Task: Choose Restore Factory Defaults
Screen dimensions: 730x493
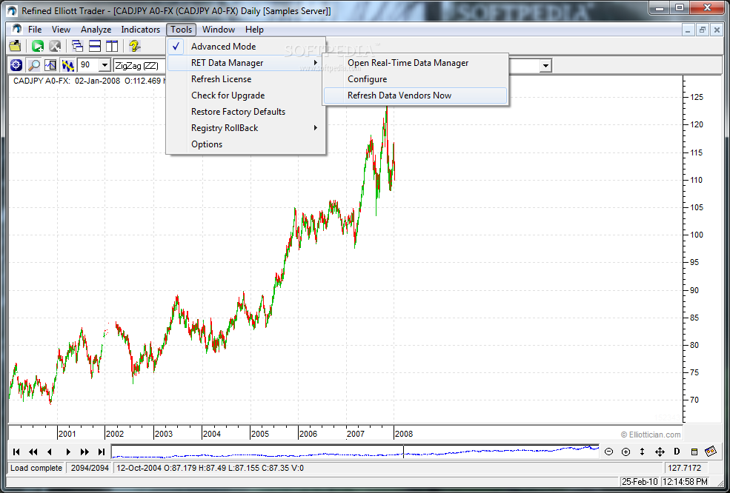Action: (246, 112)
